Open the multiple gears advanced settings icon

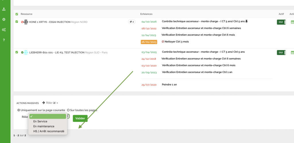(x=4, y=30)
